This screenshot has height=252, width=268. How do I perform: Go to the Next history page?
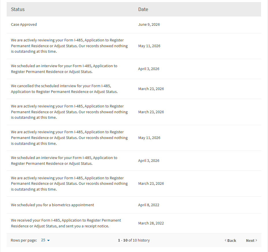(x=252, y=240)
